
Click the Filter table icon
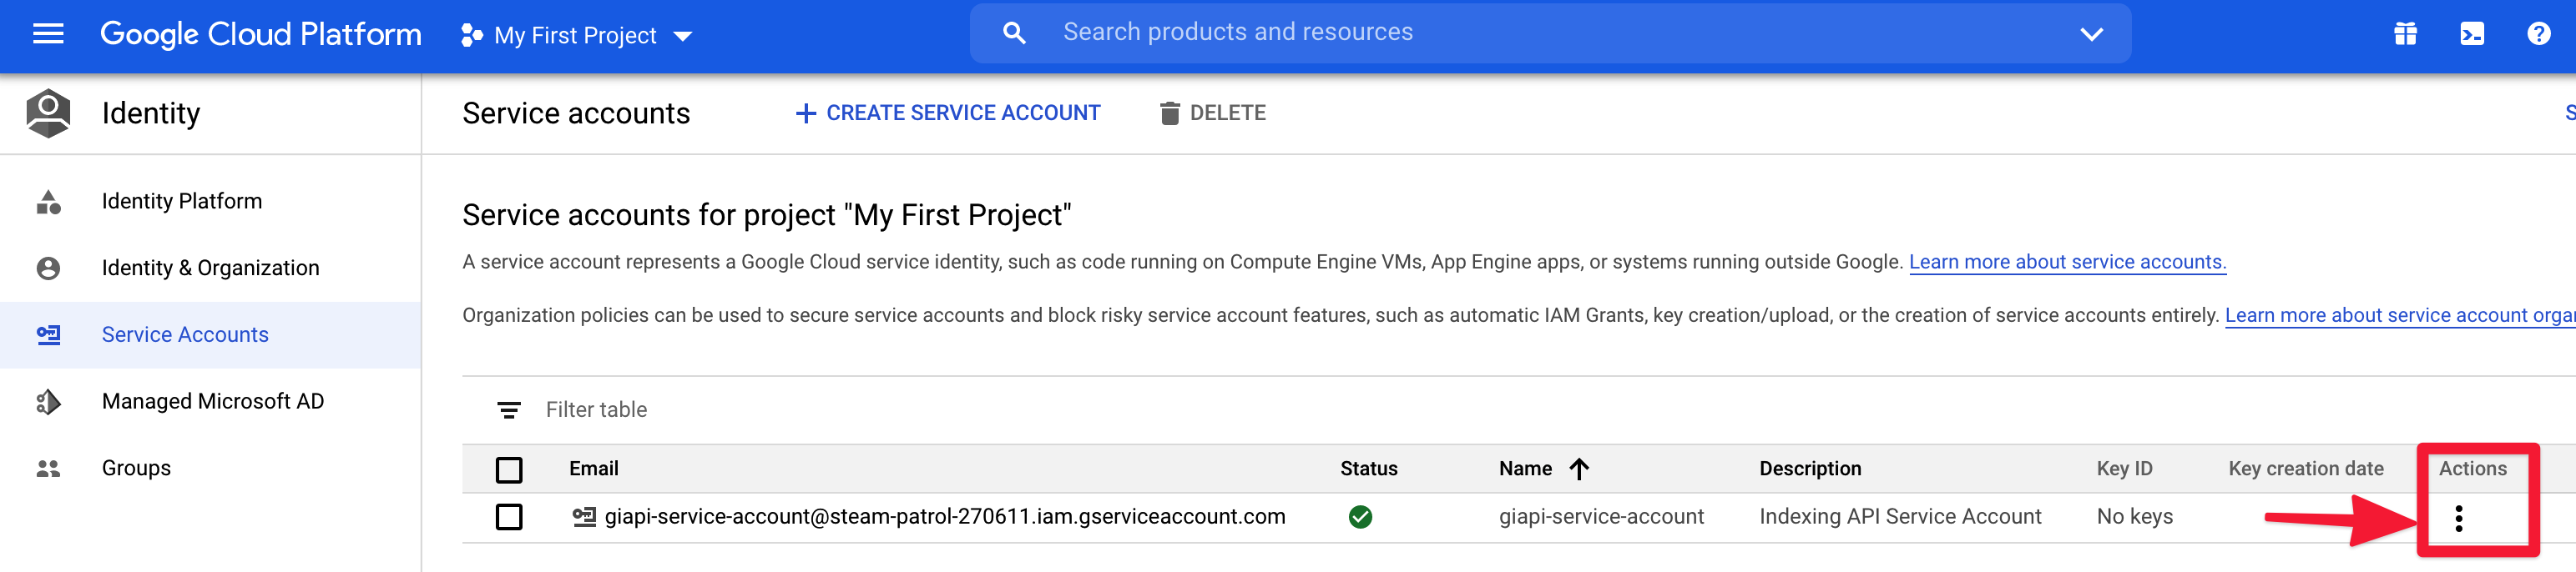point(508,410)
